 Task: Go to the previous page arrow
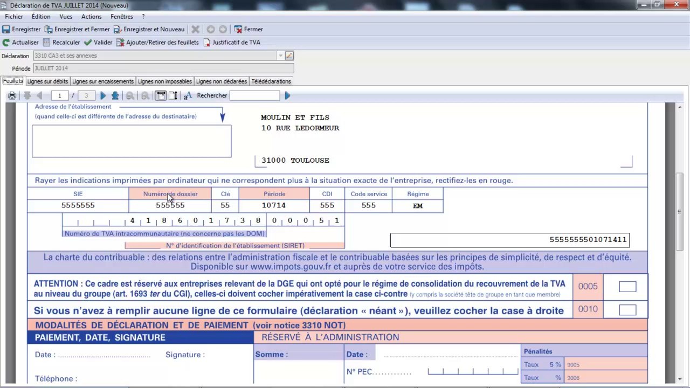39,96
